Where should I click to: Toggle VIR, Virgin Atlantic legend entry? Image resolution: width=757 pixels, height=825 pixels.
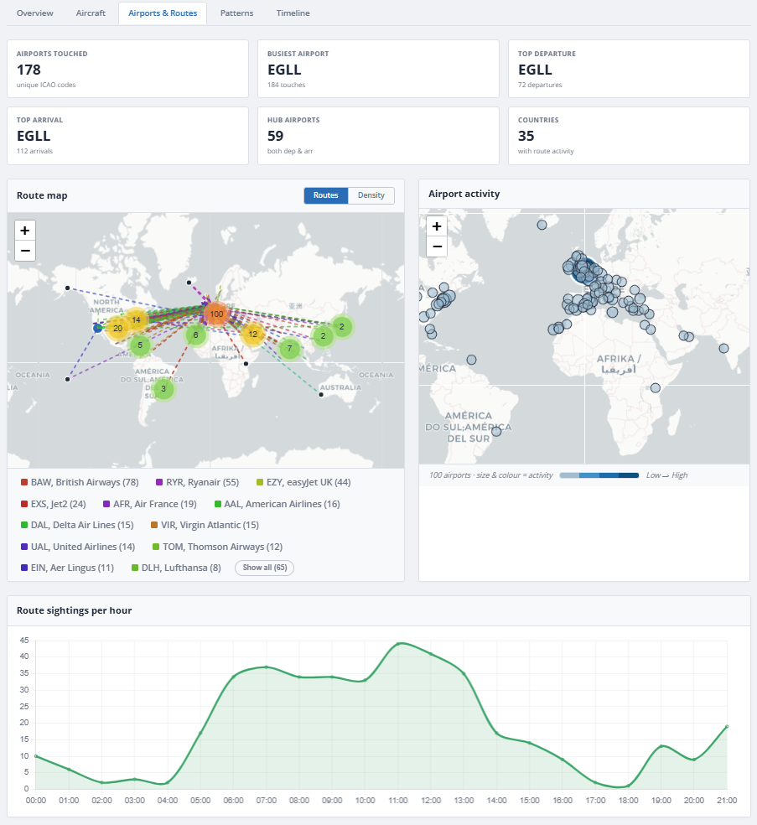[205, 525]
